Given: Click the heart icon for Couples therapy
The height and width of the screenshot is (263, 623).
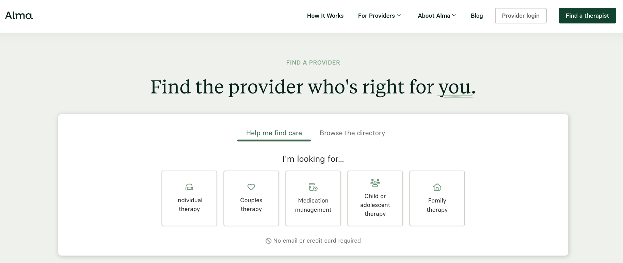Looking at the screenshot, I should (251, 187).
